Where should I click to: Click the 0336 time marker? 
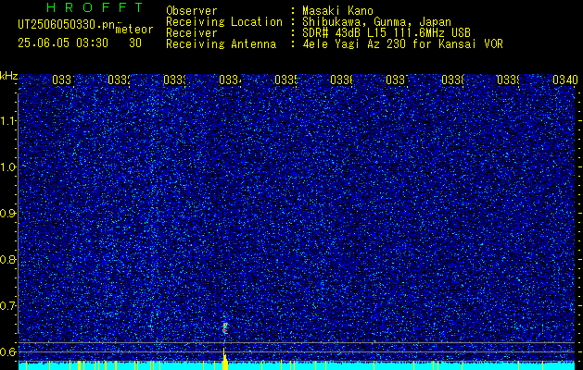click(x=341, y=80)
